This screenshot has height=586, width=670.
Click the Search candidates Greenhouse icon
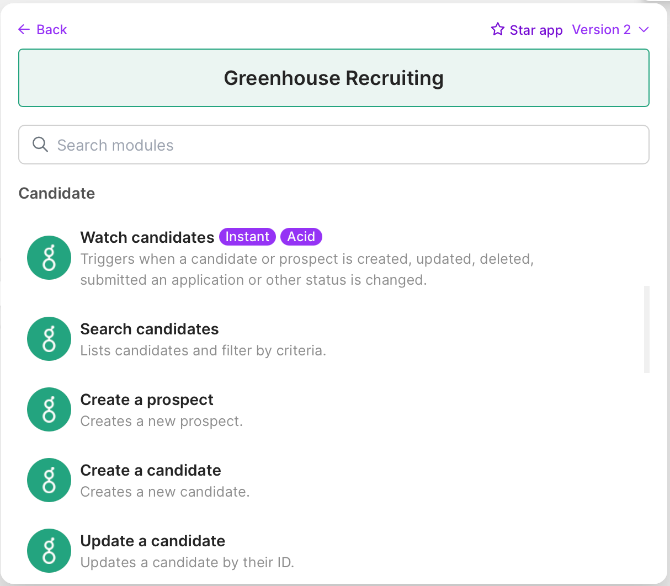click(x=49, y=339)
